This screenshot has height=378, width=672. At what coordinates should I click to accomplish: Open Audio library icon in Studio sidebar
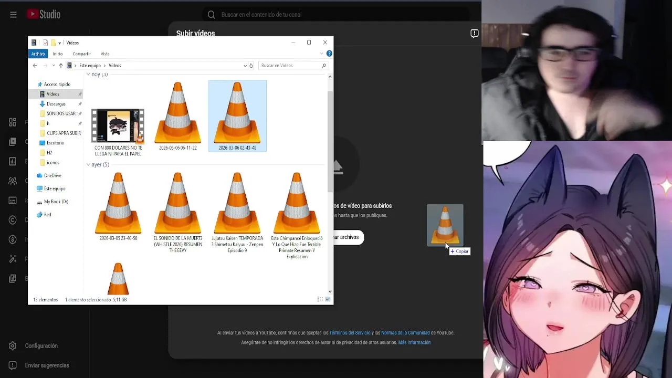tap(13, 278)
